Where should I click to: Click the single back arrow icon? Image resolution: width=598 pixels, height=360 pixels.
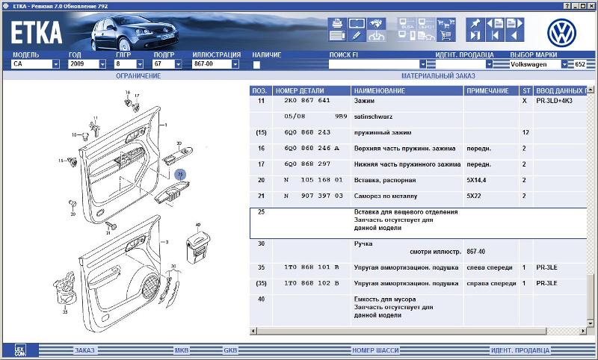coord(514,36)
